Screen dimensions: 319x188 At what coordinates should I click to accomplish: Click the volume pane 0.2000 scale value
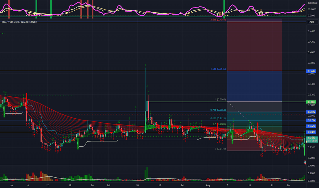click(x=311, y=173)
